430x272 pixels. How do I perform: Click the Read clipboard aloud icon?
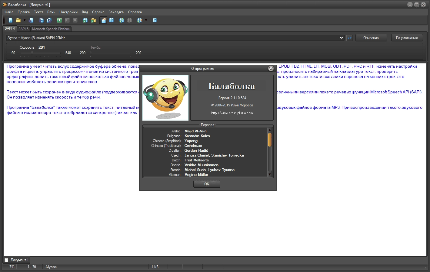coord(85,20)
